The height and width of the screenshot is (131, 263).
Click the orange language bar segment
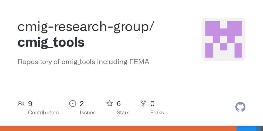click(x=118, y=128)
